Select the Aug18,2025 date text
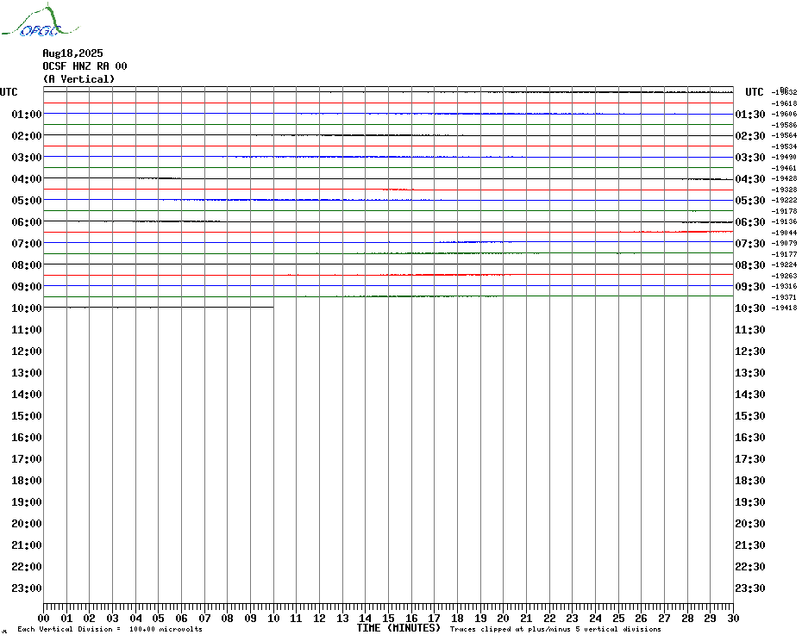 72,53
